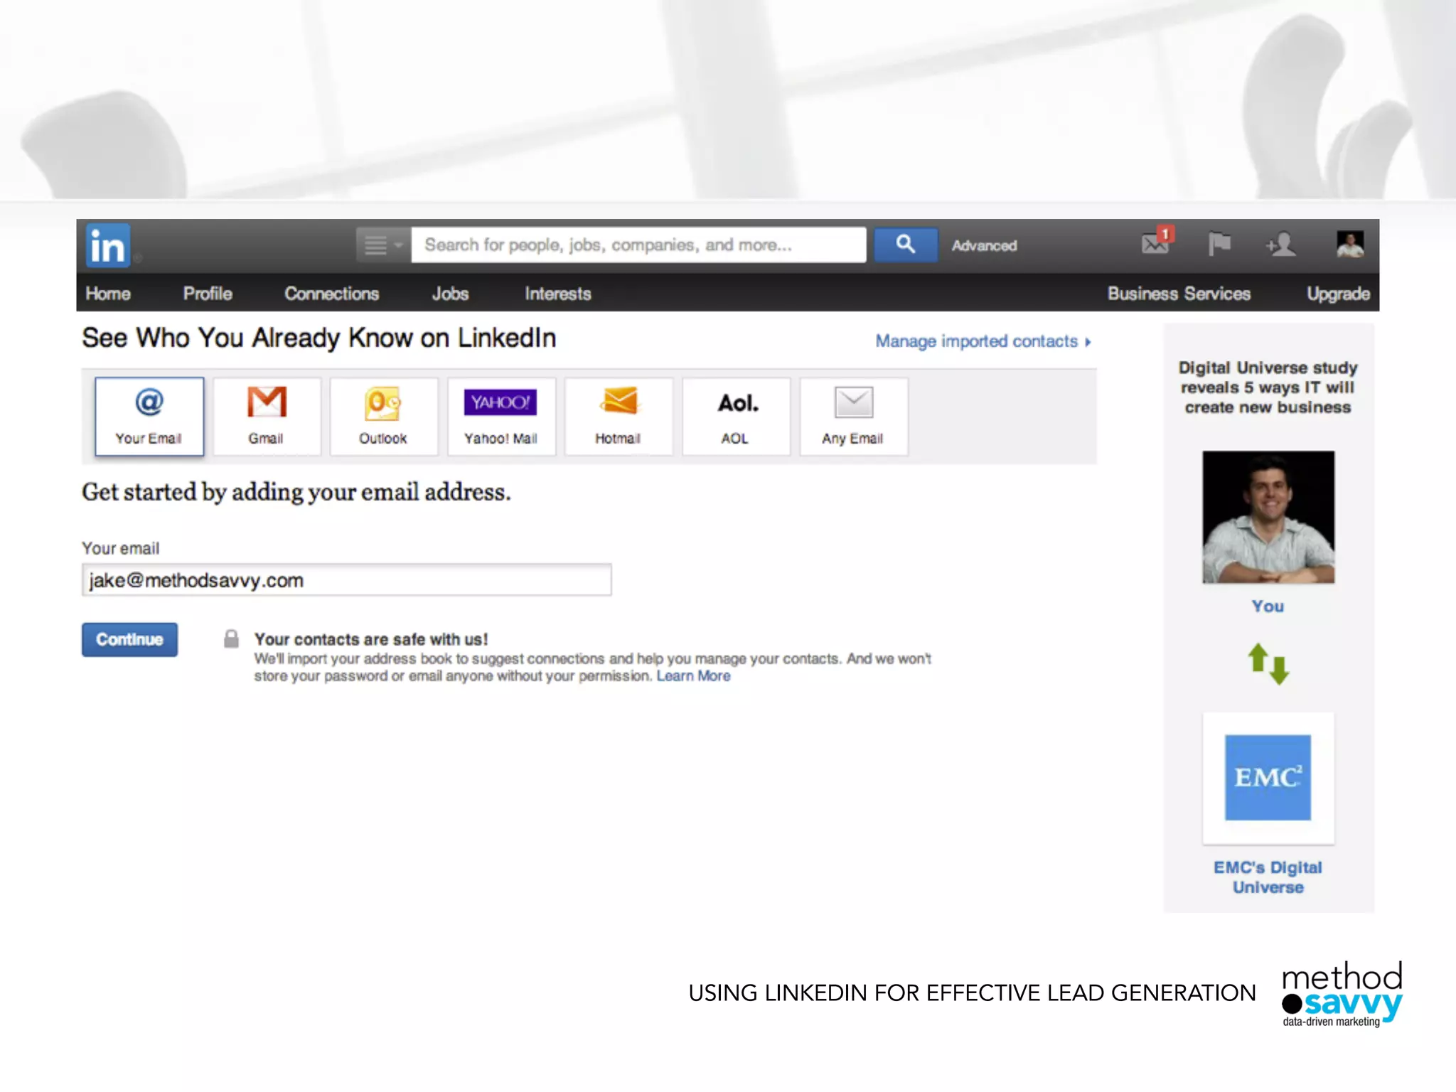Screen dimensions: 1456x1092
Task: Select the Hotmail provider tile
Action: tap(619, 417)
